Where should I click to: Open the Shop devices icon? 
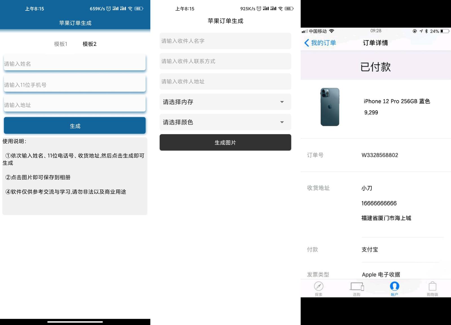(357, 286)
